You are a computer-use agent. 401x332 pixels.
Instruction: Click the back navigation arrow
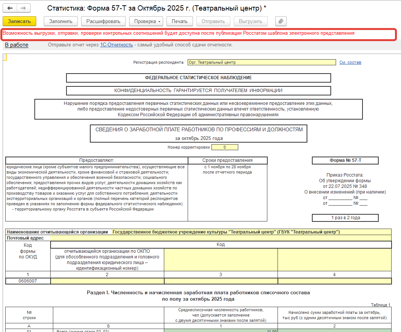point(10,8)
